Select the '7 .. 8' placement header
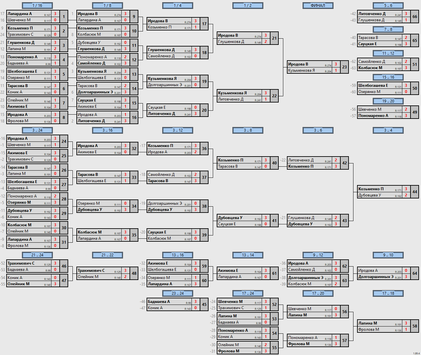Screen dimensions: 421x355 coord(388,29)
